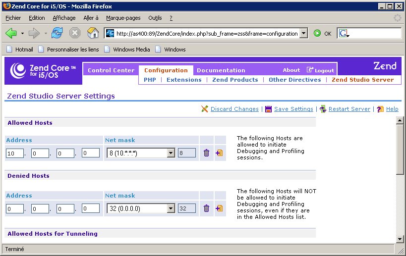
Task: Open the Other Directives sub-tab
Action: point(294,80)
